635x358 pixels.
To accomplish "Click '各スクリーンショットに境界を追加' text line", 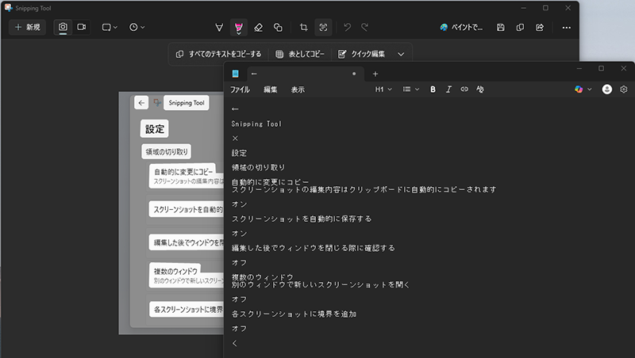I will (x=294, y=314).
